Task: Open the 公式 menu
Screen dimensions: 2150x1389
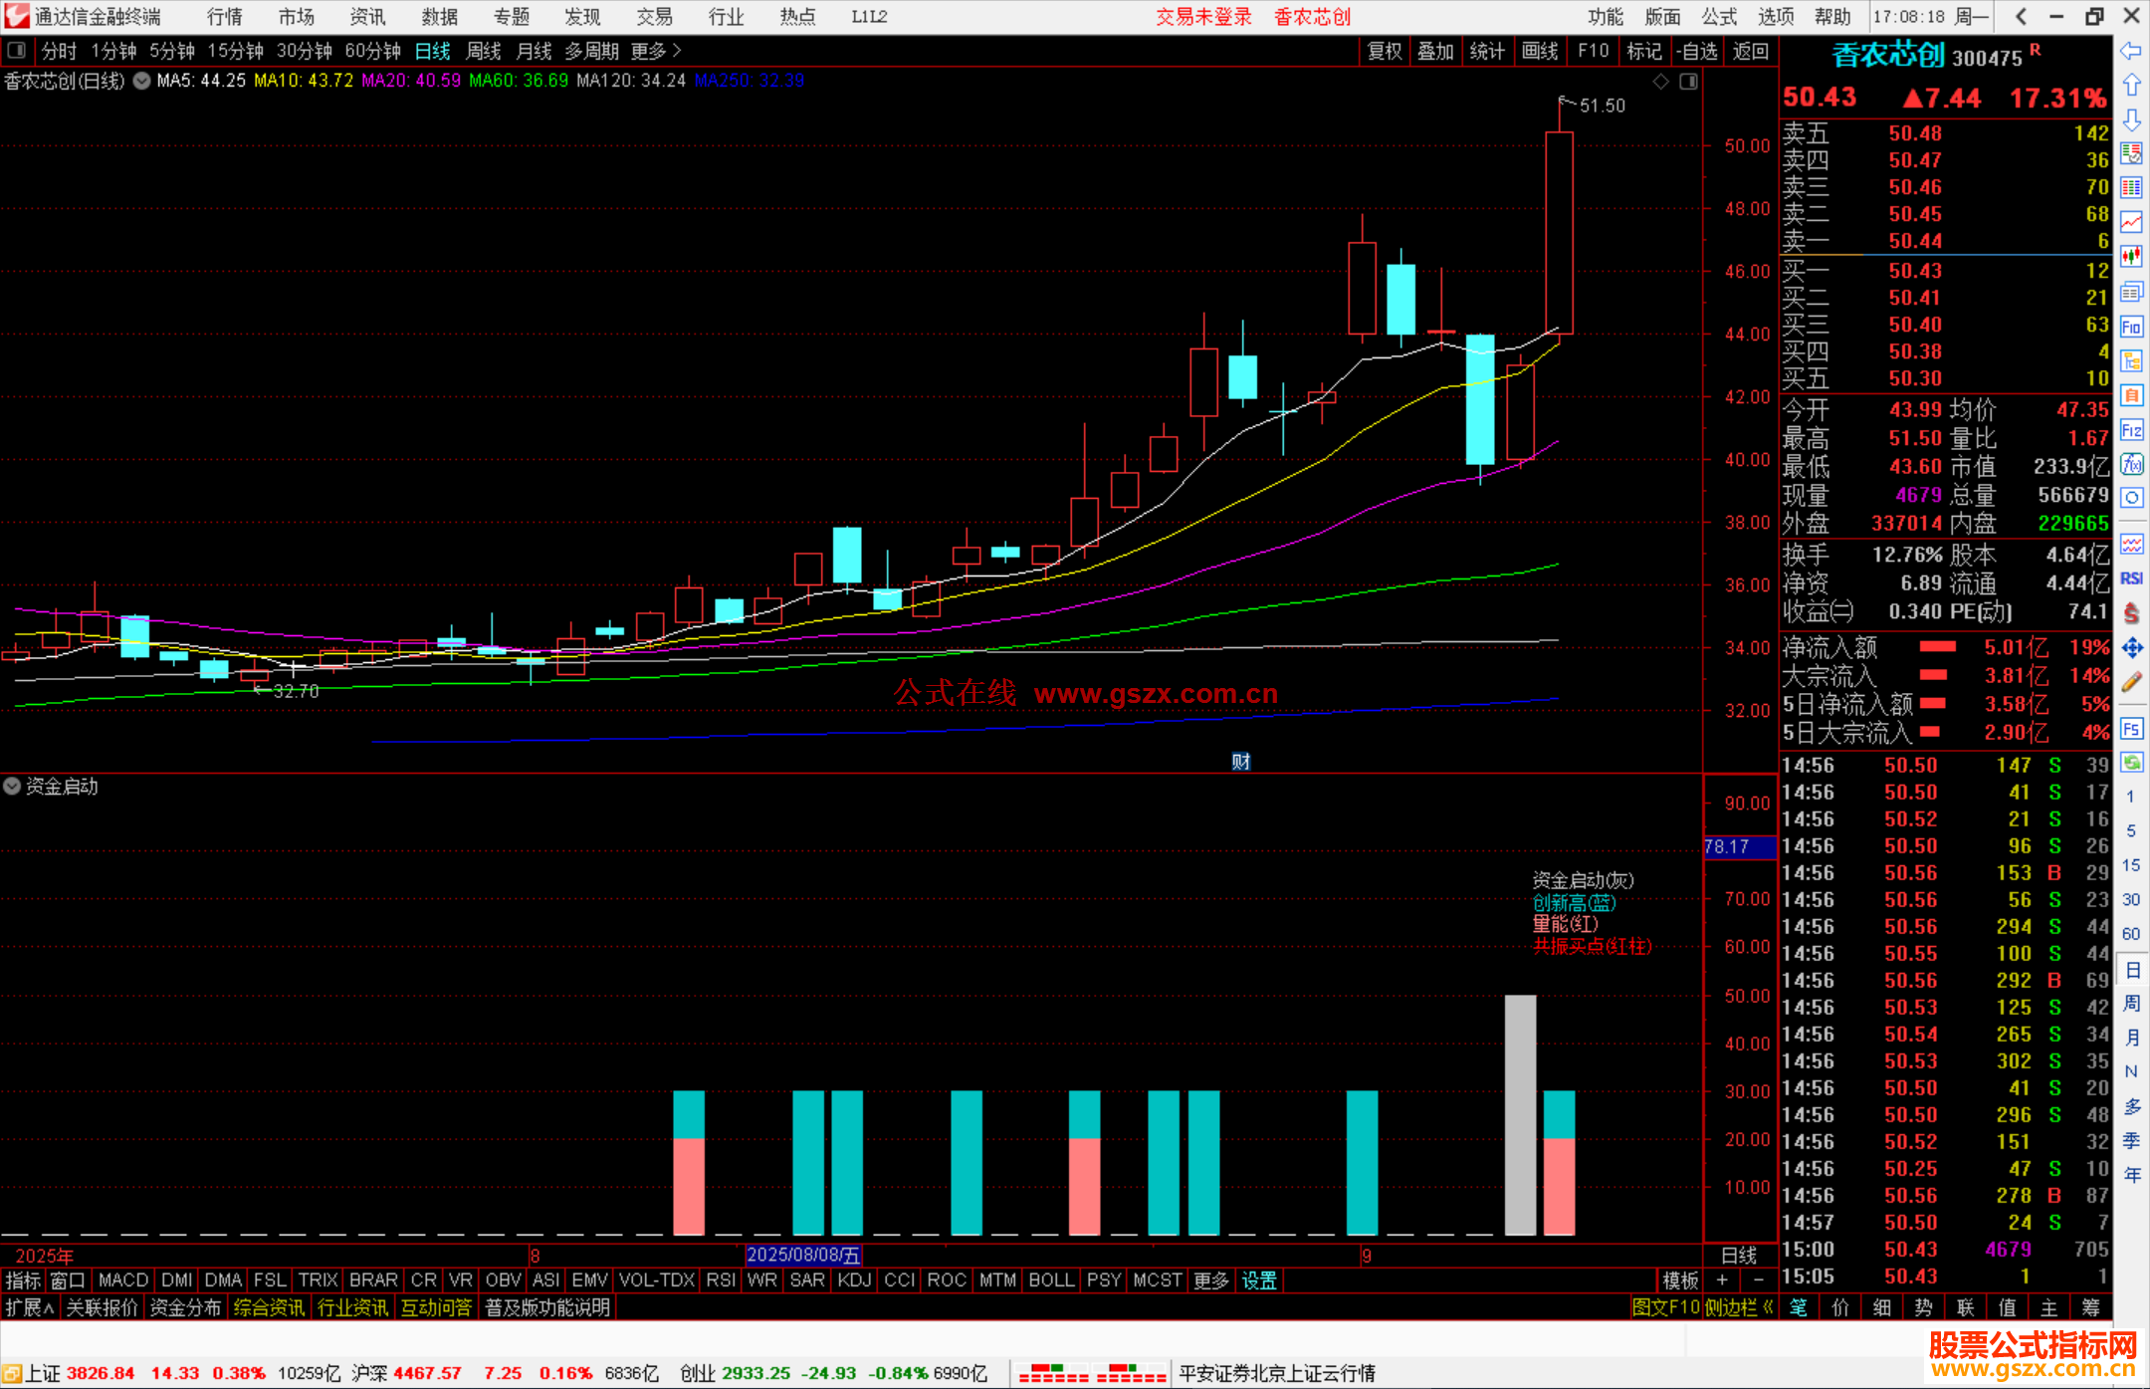Action: [1719, 17]
